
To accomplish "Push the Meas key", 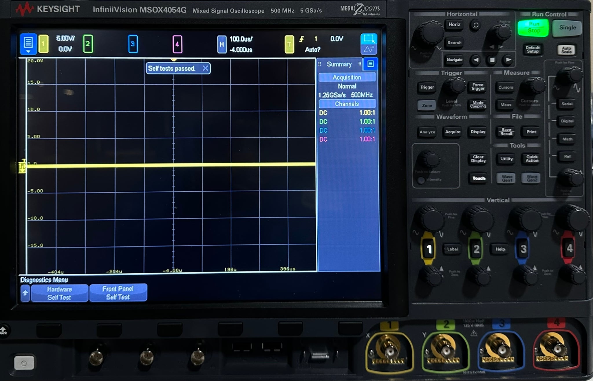I will pyautogui.click(x=506, y=105).
